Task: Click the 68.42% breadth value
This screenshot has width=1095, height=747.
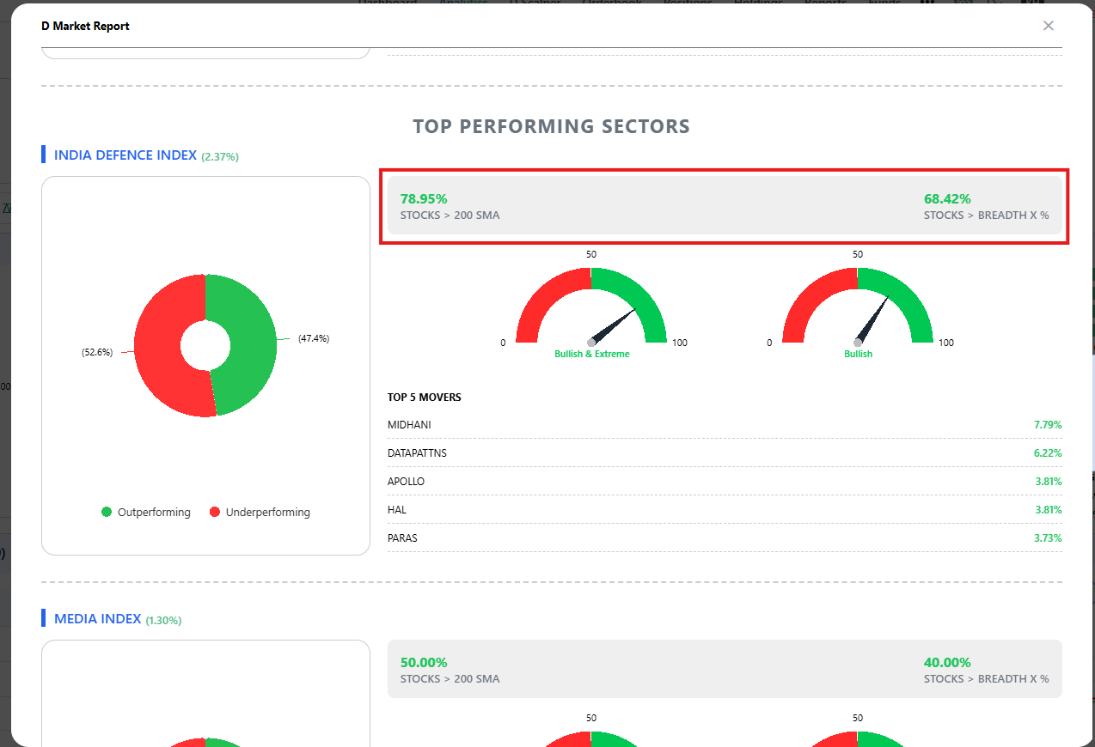Action: 947,198
